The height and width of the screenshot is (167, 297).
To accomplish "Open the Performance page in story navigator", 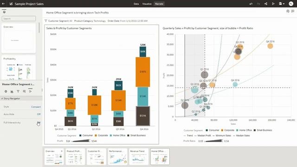I will click(117, 157).
